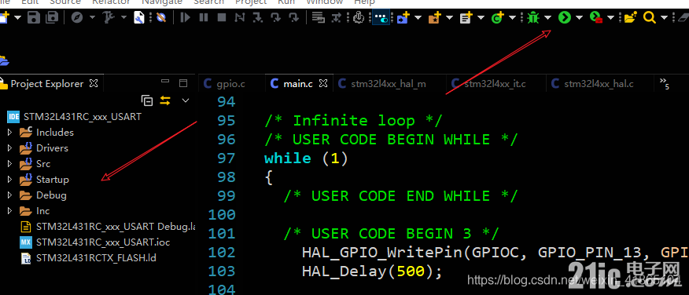Expand the Includes folder
689x295 pixels.
click(x=9, y=132)
